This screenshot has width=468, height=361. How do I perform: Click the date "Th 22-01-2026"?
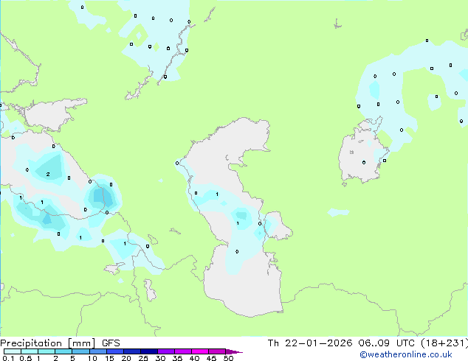point(310,343)
